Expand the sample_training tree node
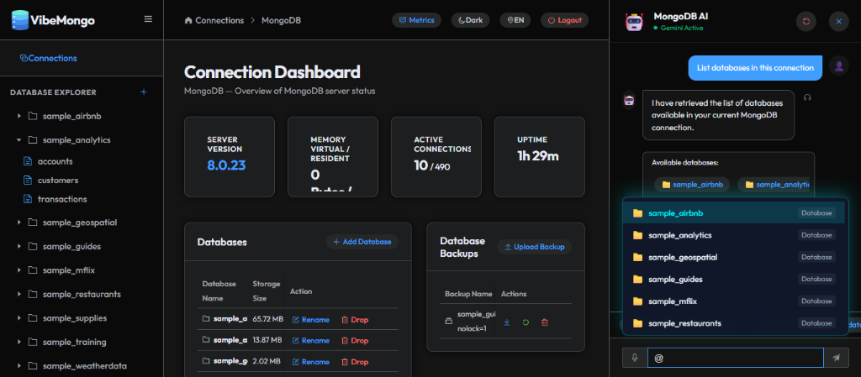The height and width of the screenshot is (377, 861). point(18,342)
